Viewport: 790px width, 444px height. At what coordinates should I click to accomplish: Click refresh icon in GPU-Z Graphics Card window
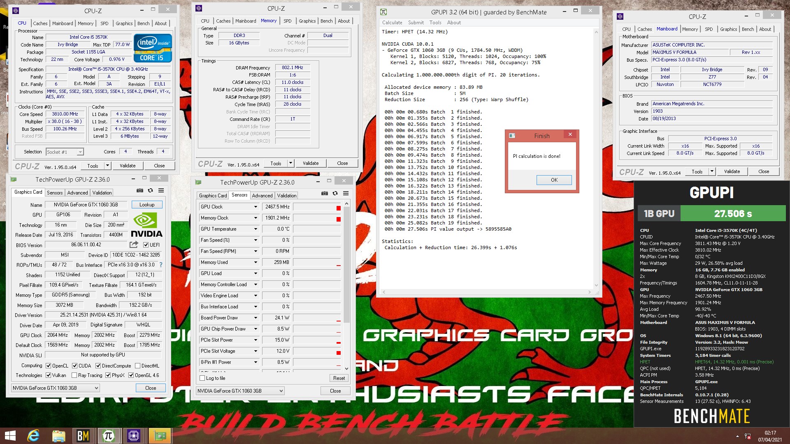pos(151,190)
